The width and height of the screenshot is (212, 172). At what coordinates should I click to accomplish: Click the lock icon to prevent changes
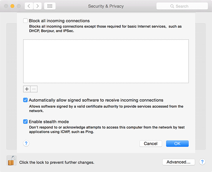click(x=12, y=161)
